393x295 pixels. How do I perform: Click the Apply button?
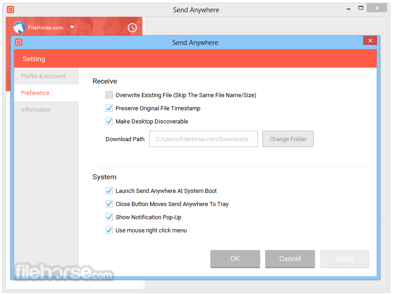pyautogui.click(x=345, y=259)
